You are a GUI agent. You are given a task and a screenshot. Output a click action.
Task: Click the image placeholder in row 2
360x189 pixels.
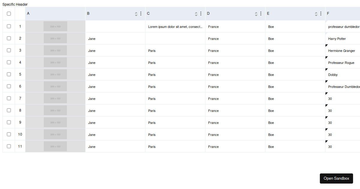tap(55, 38)
